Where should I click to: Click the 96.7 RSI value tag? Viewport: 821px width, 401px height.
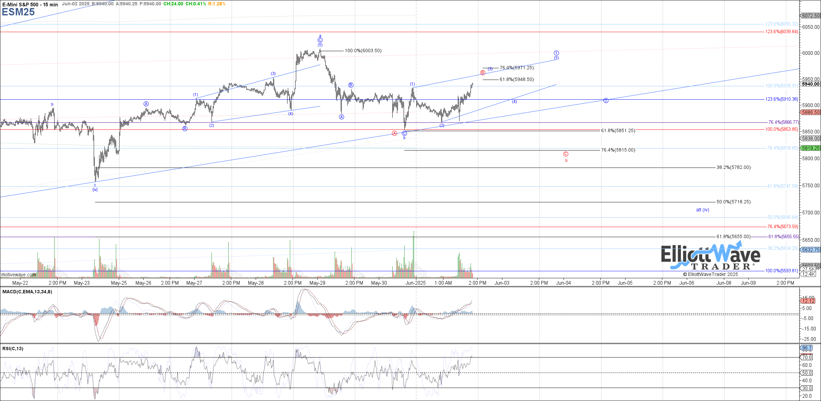807,348
